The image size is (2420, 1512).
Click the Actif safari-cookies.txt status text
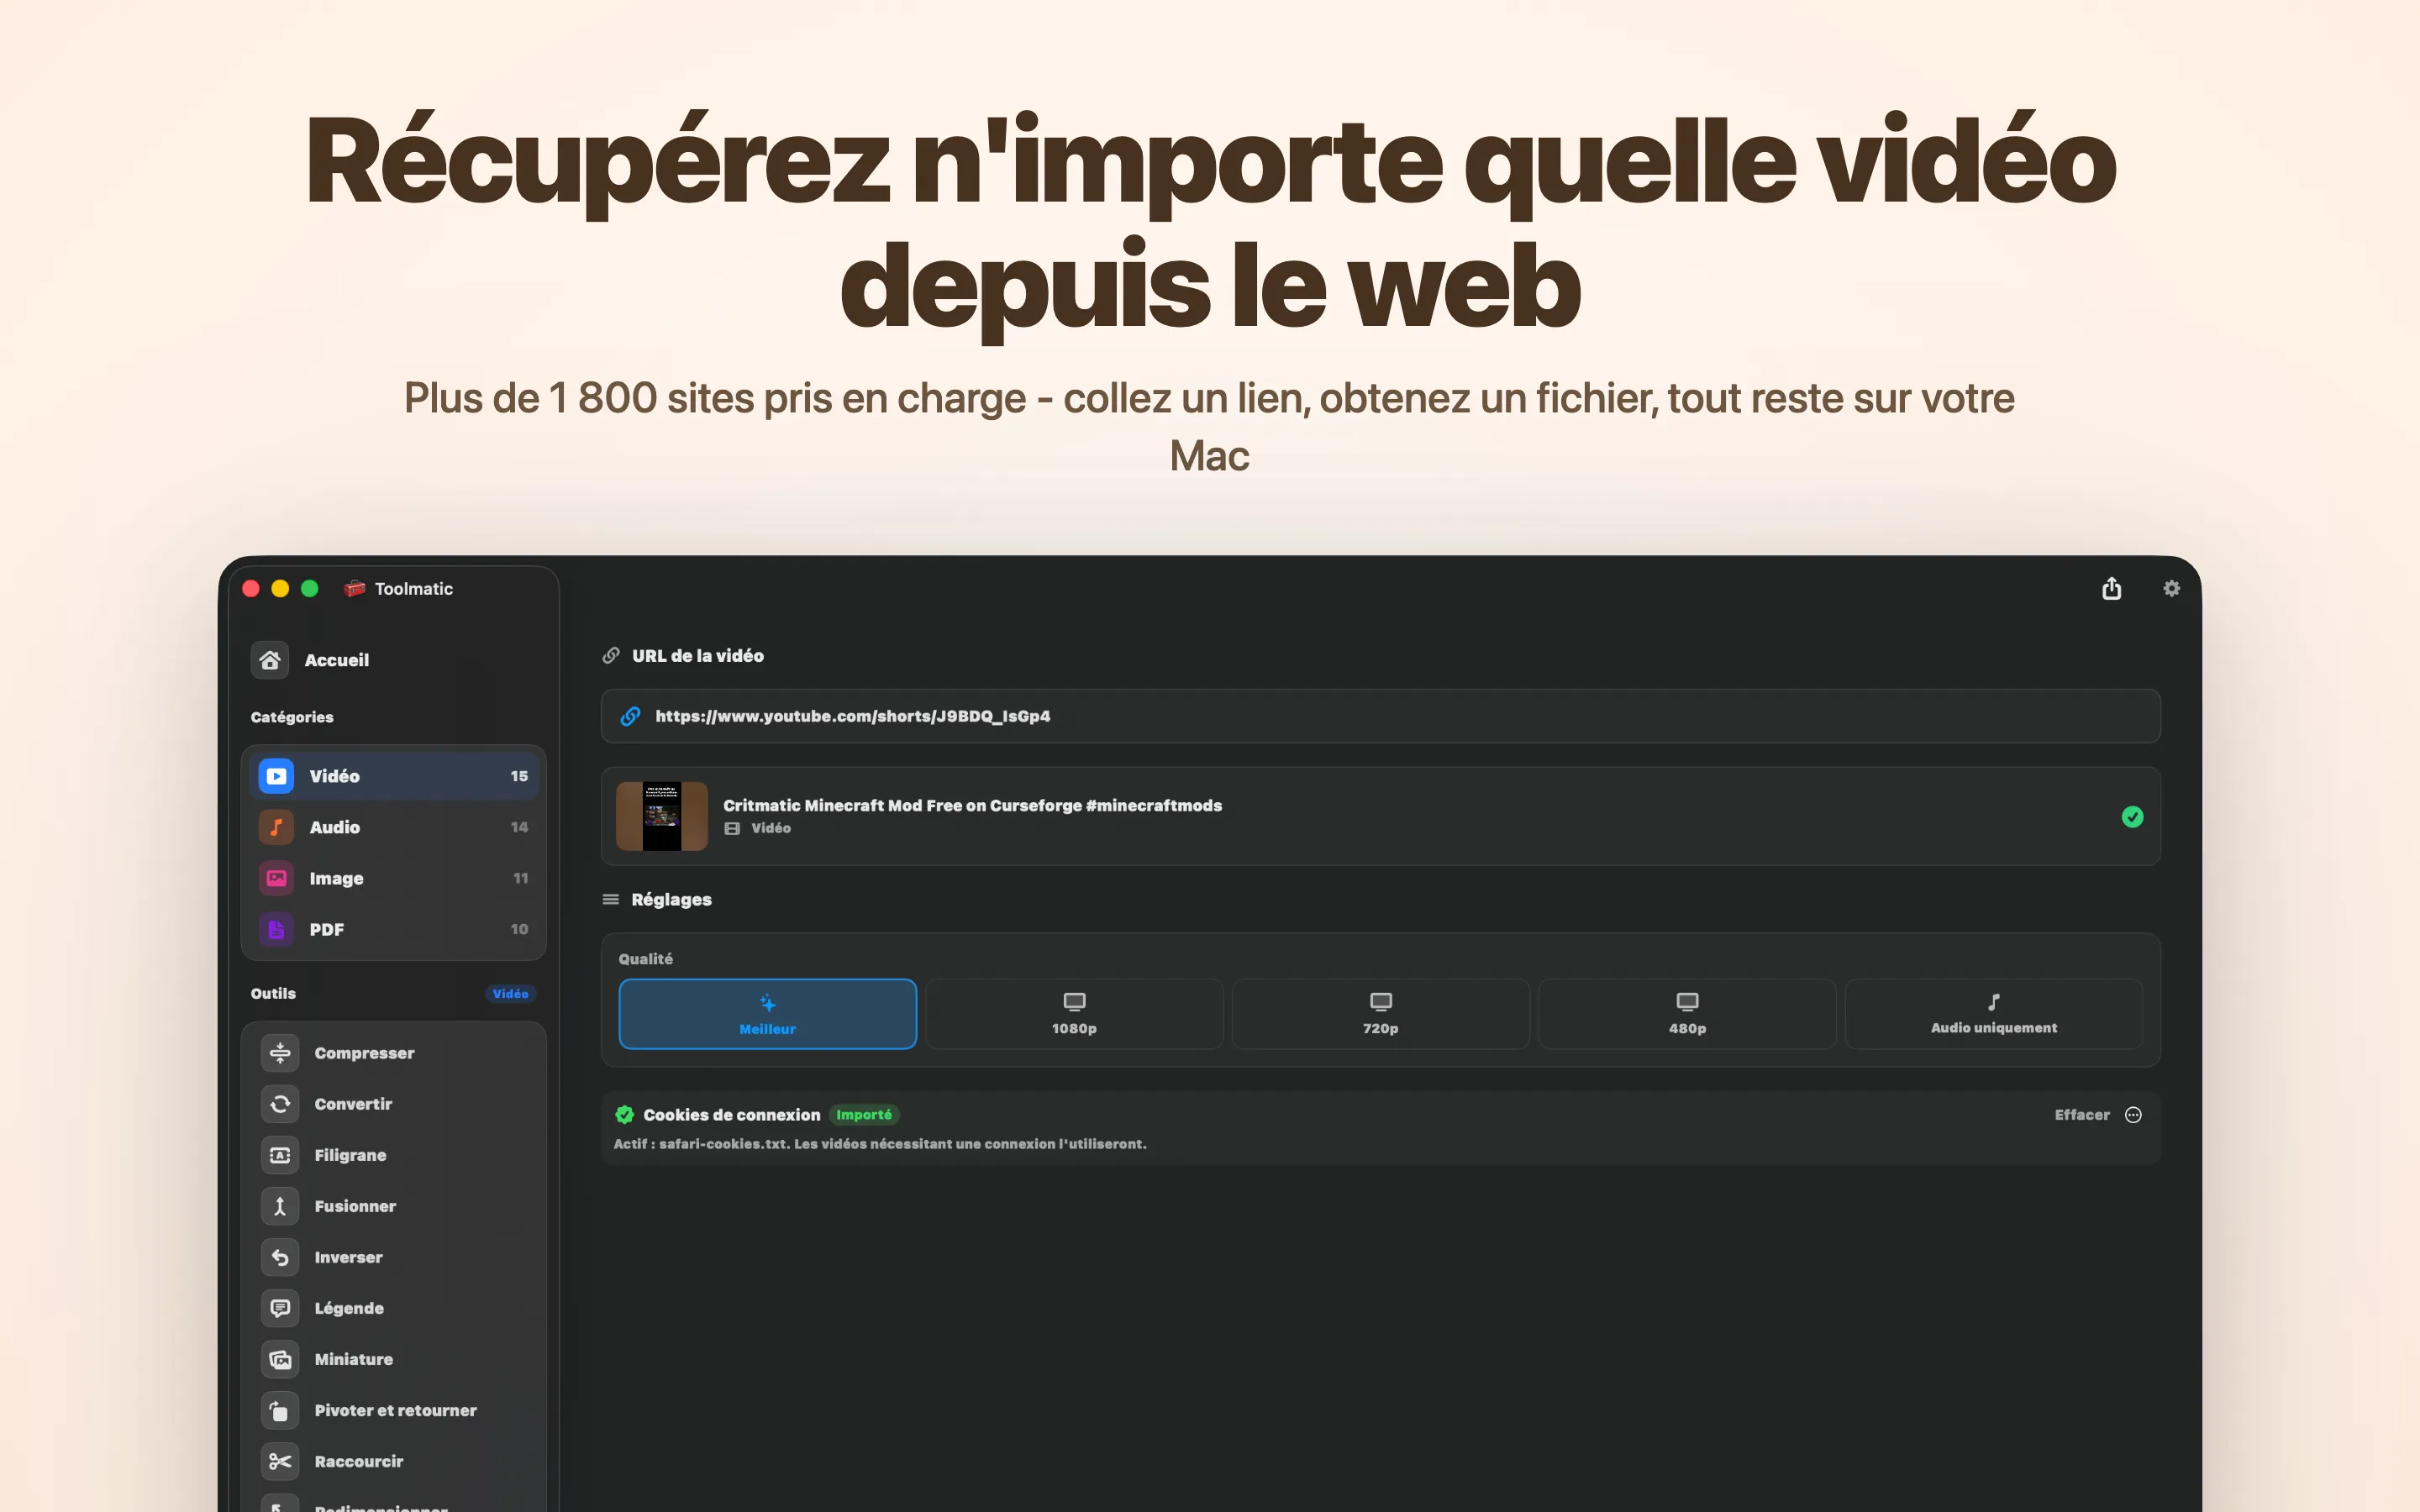click(879, 1144)
